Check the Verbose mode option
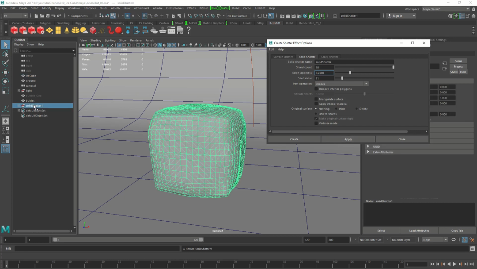 pos(316,123)
